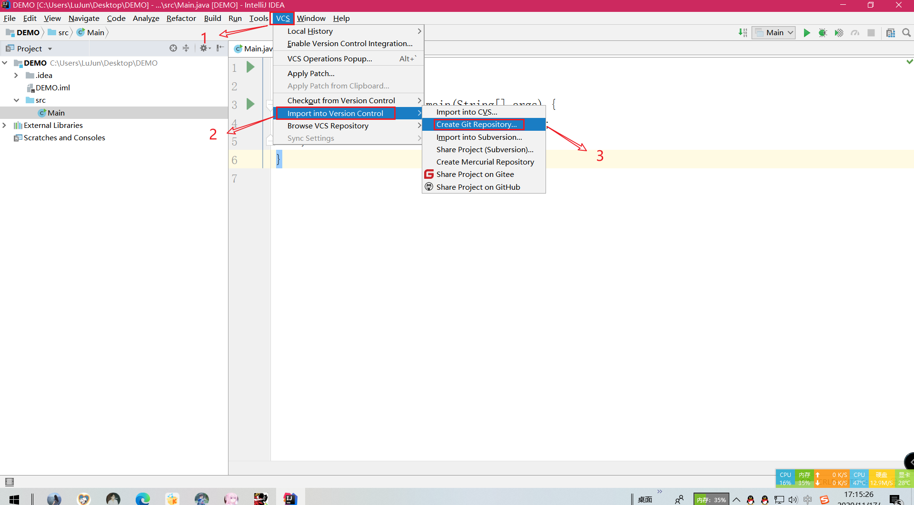Click Main breadcrumb in navigation bar
Screen dimensions: 914x505
pos(91,32)
